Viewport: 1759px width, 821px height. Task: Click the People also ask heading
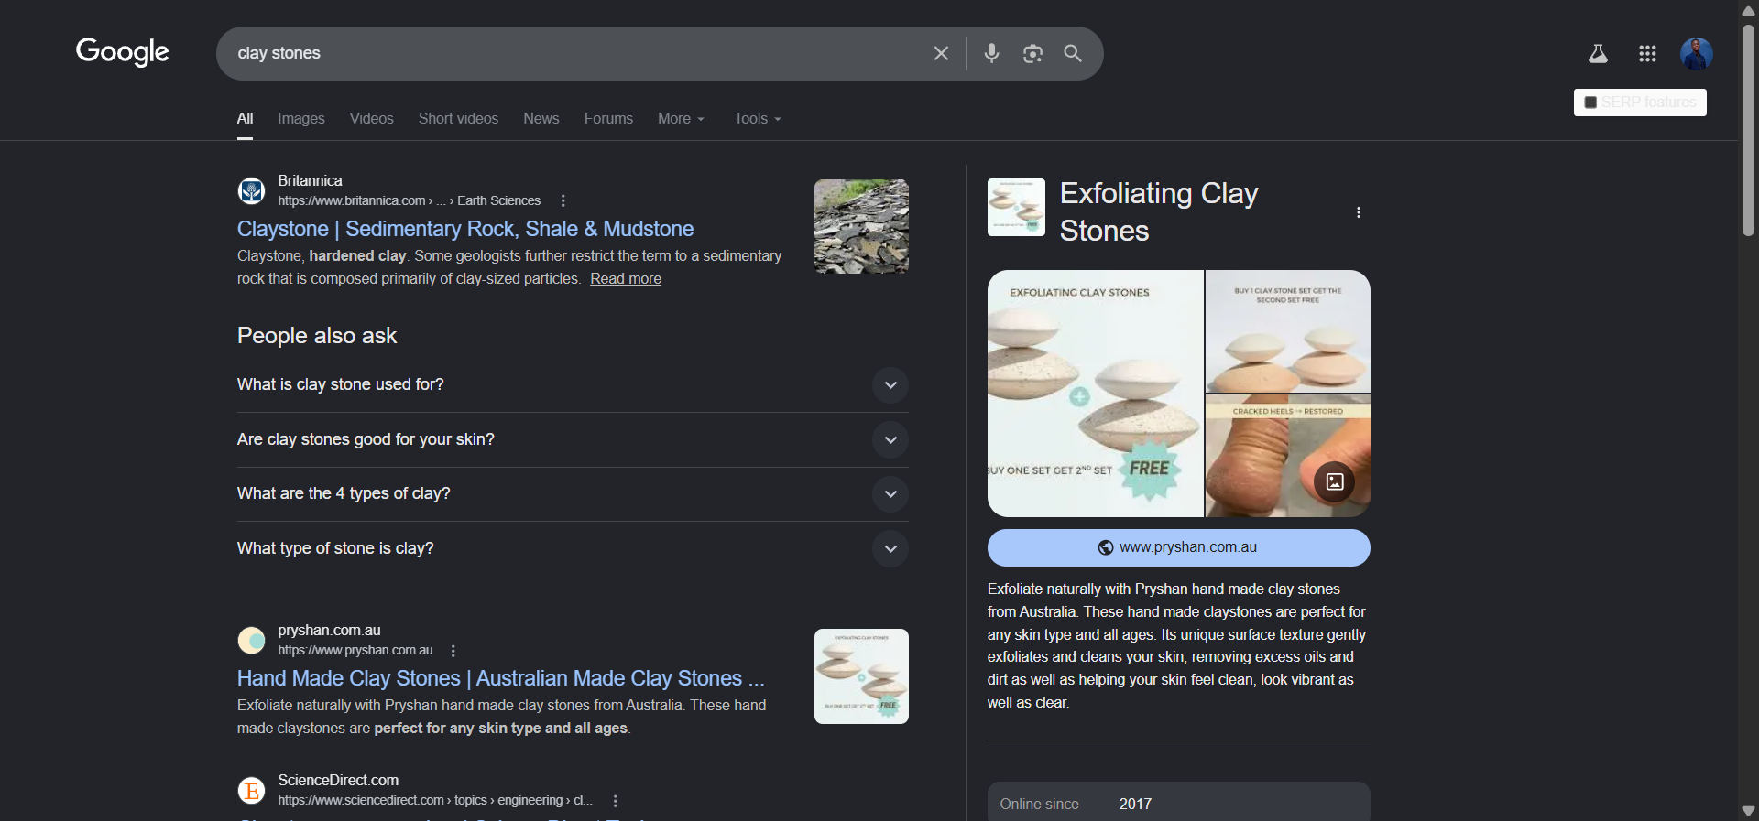[x=317, y=336]
